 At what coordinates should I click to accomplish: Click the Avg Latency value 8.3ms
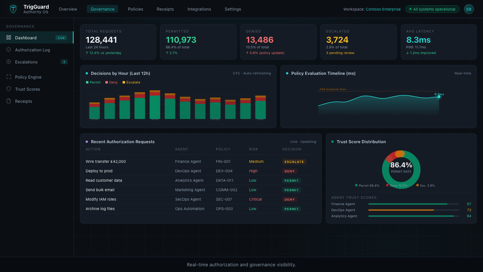click(x=418, y=40)
